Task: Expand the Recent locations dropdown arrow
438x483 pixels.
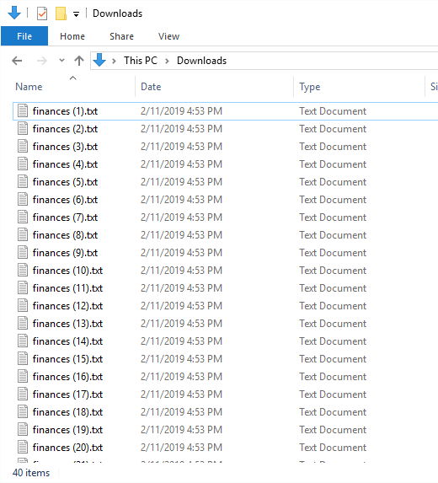Action: pos(61,61)
